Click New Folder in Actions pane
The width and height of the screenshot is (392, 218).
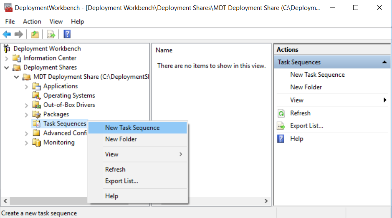(306, 87)
